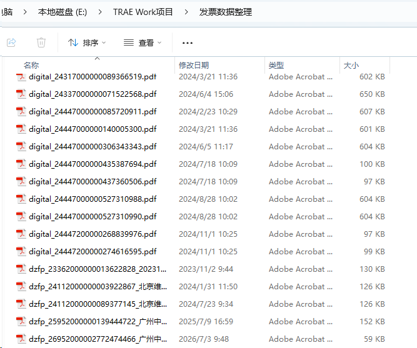Click PDF icon of digital_24447000000527310988.pdf
The height and width of the screenshot is (348, 417).
click(21, 199)
